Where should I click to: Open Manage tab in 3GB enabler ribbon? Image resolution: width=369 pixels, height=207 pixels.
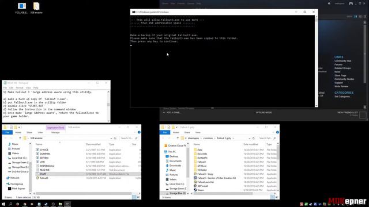pos(55,132)
